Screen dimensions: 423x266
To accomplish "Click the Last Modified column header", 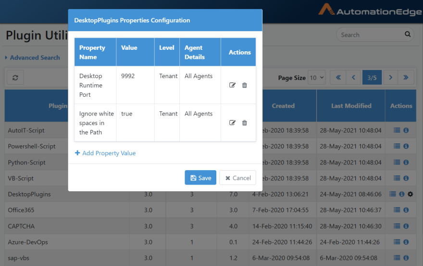I will pos(351,106).
